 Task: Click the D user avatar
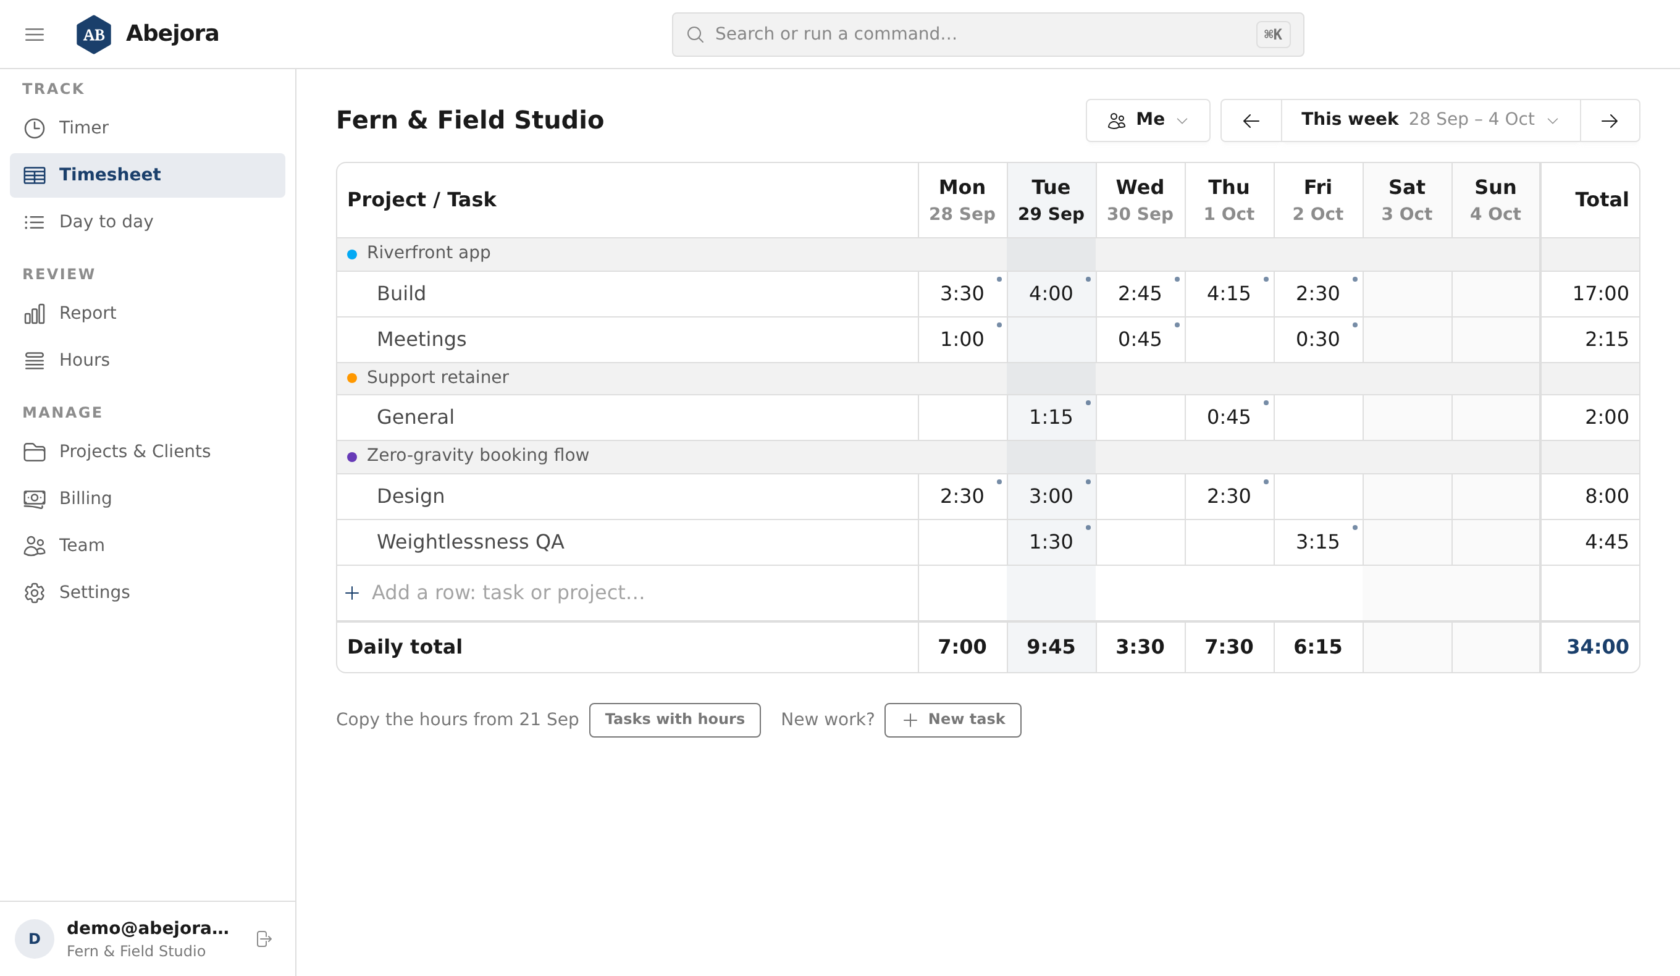pyautogui.click(x=35, y=939)
